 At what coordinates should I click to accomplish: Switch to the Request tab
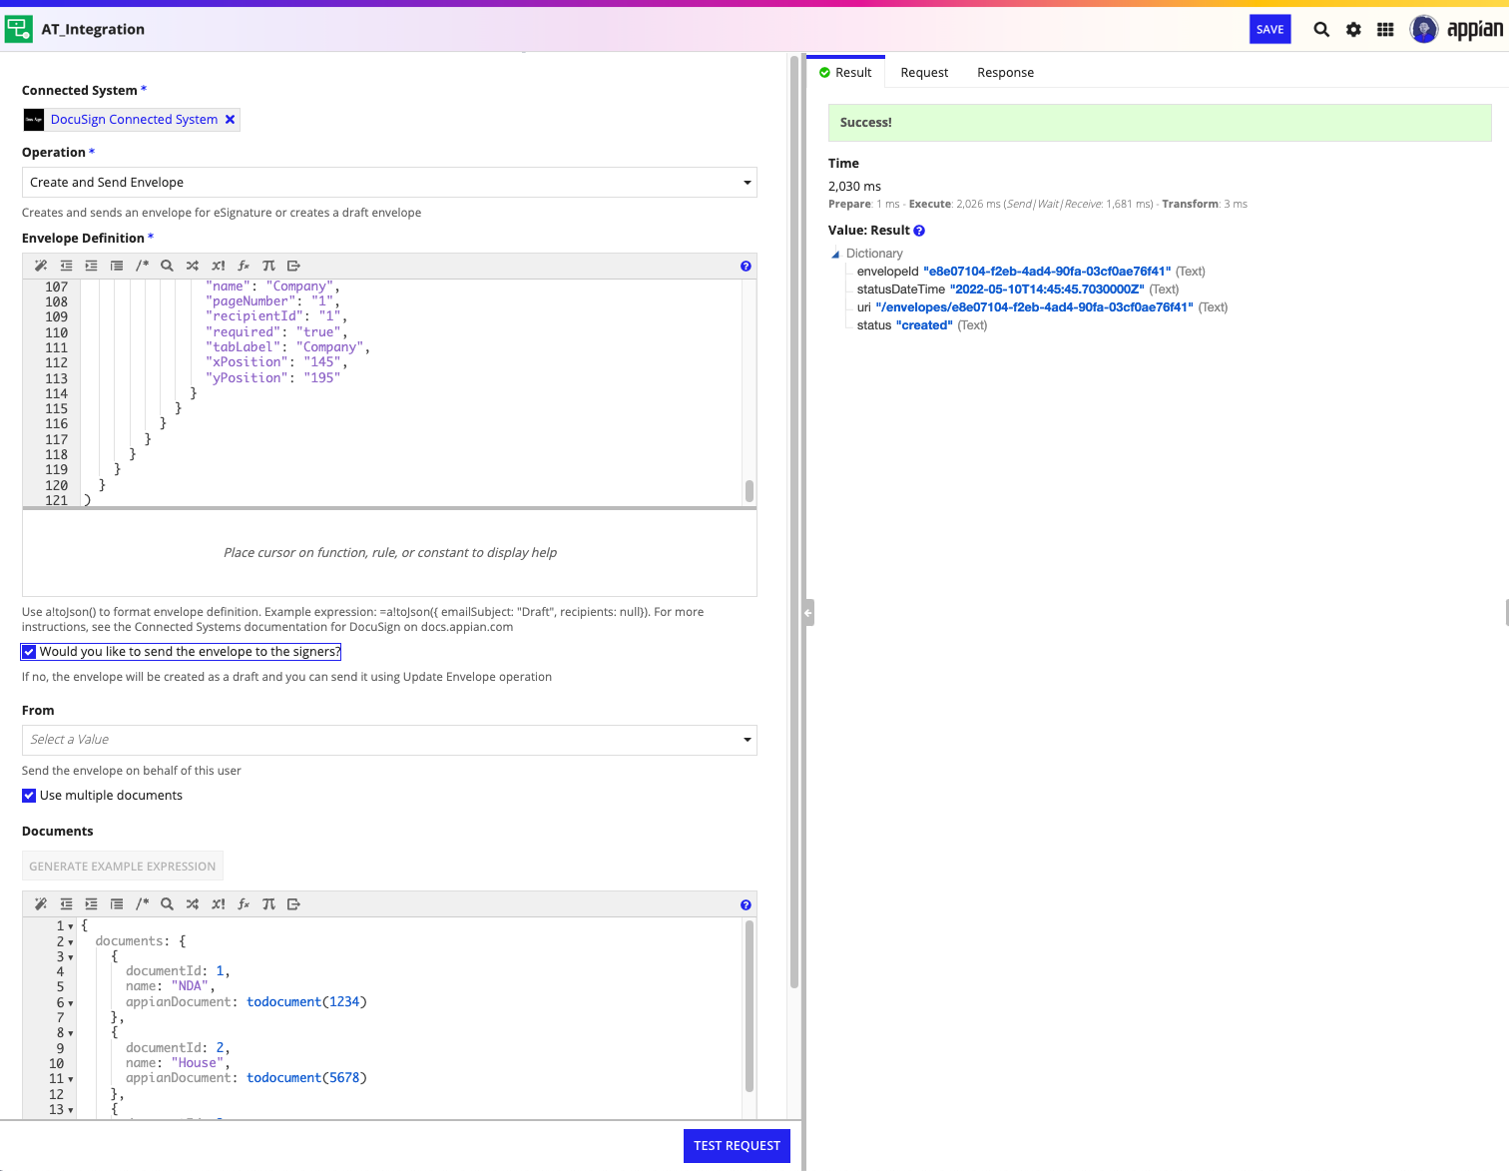click(924, 73)
